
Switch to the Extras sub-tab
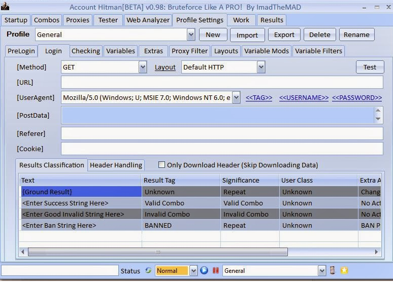153,51
